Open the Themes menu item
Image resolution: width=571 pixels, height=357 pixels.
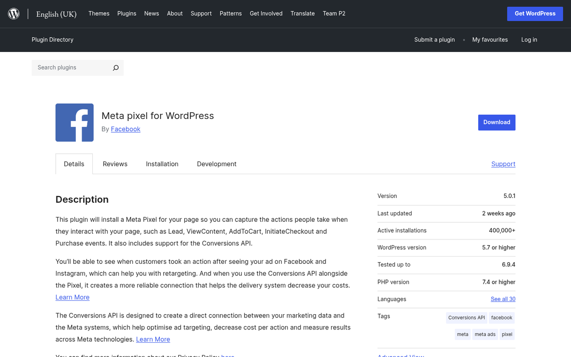99,13
